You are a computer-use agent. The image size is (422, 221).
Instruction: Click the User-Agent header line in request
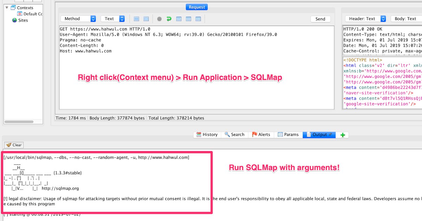[168, 34]
